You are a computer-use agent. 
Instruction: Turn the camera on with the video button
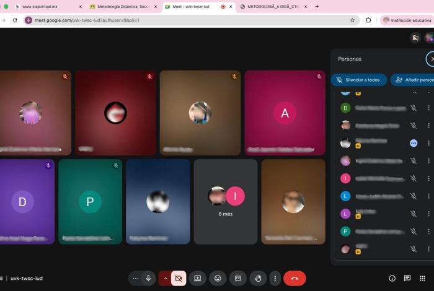pos(179,279)
